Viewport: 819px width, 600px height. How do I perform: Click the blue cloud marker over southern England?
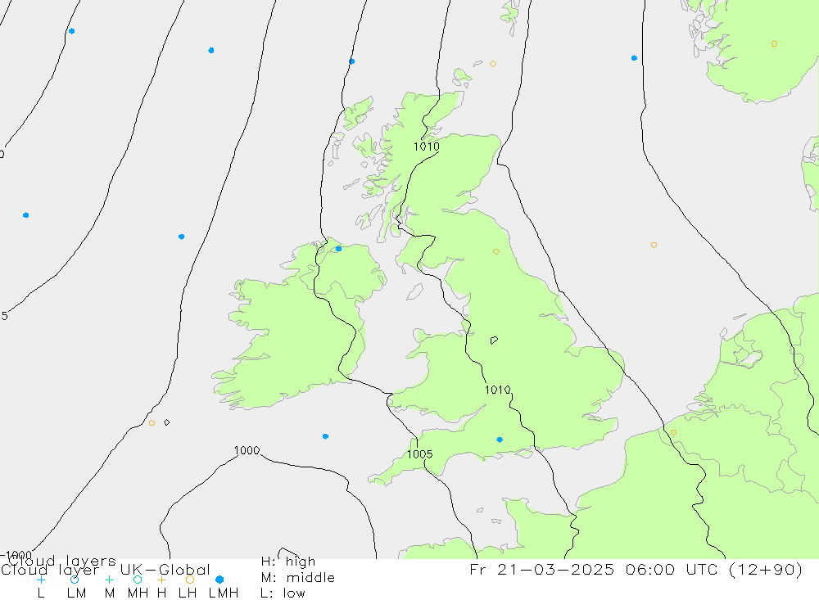500,440
